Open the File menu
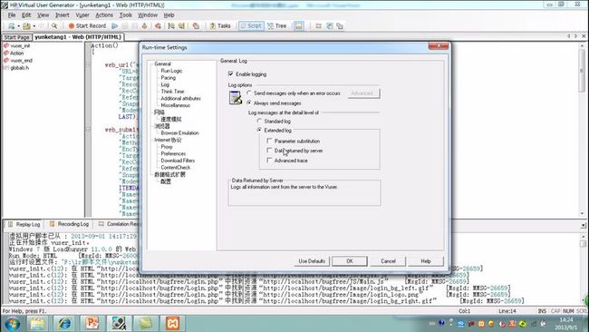This screenshot has height=332, width=589. (x=12, y=15)
